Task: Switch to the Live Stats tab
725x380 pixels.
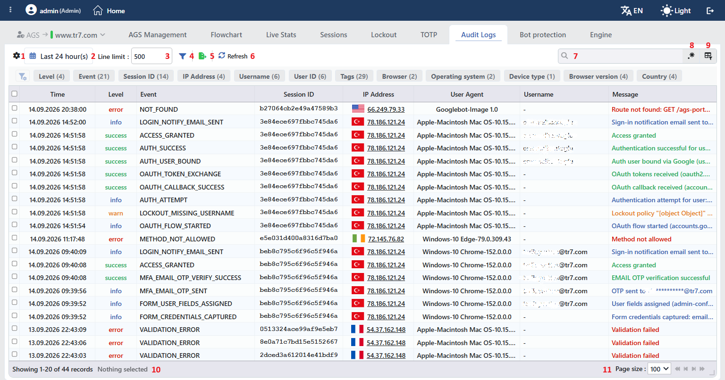Action: tap(281, 35)
